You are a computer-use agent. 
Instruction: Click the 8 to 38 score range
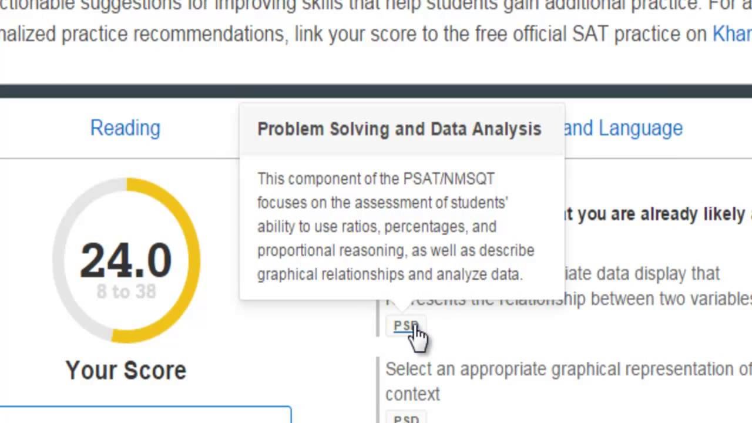[126, 291]
